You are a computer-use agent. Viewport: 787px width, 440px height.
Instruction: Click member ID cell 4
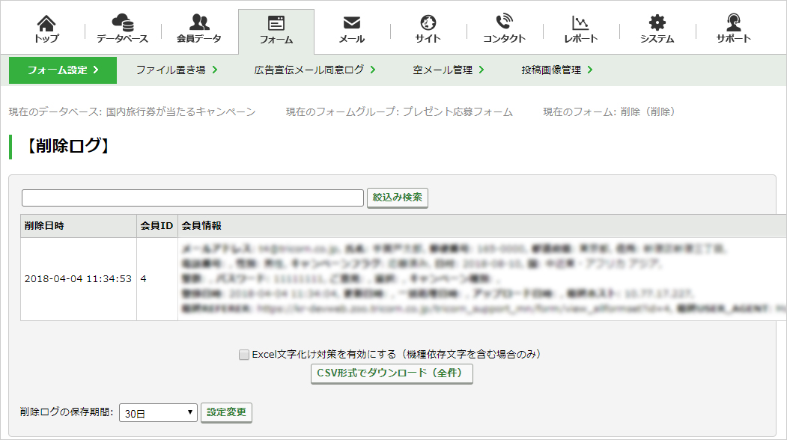157,279
